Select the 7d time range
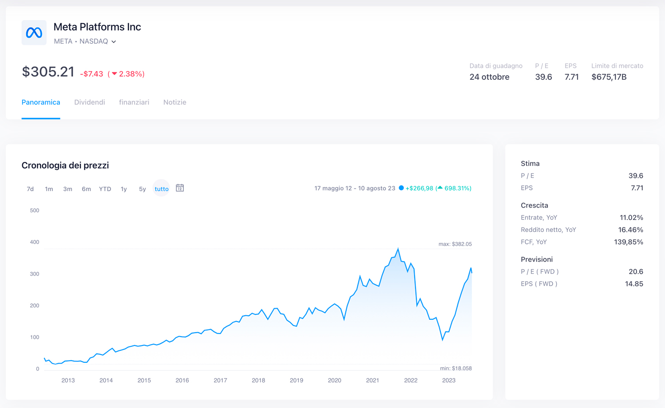The width and height of the screenshot is (665, 408). pos(30,189)
